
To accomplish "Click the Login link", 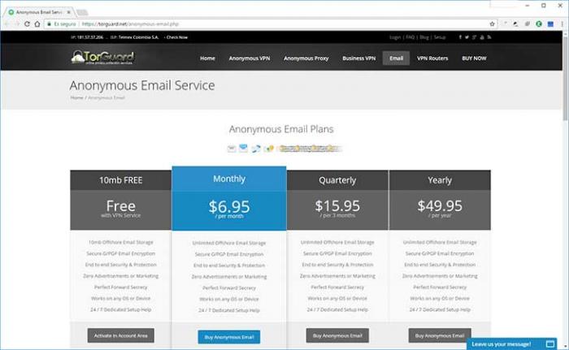I will tap(395, 37).
